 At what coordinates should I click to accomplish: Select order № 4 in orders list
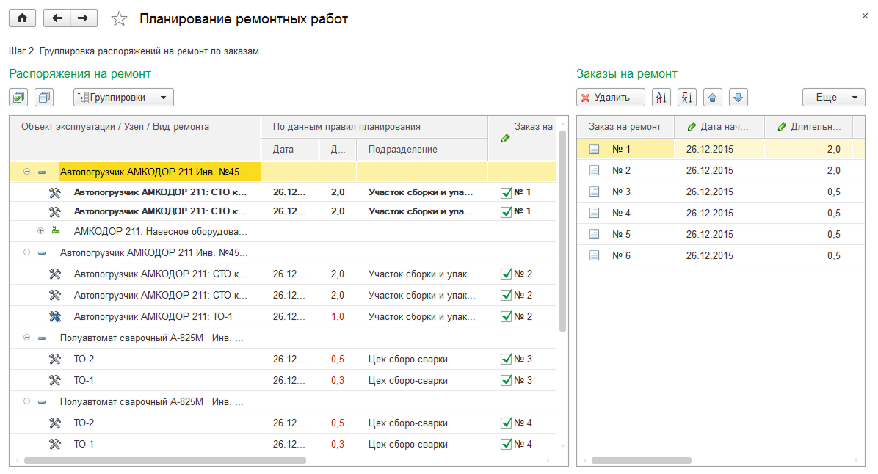tap(720, 214)
